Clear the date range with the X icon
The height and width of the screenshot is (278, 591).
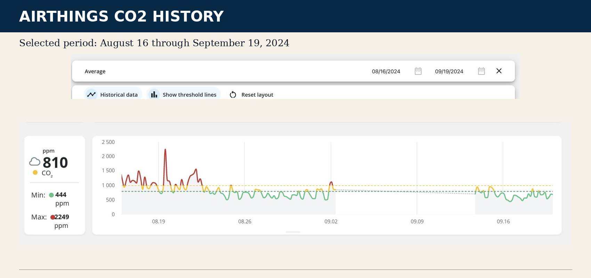pos(499,71)
